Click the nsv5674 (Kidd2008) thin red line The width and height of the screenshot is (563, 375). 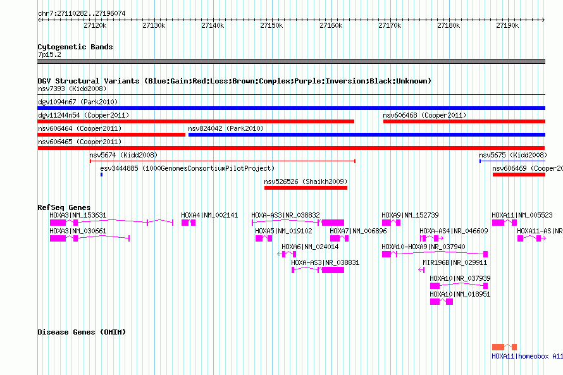[223, 161]
